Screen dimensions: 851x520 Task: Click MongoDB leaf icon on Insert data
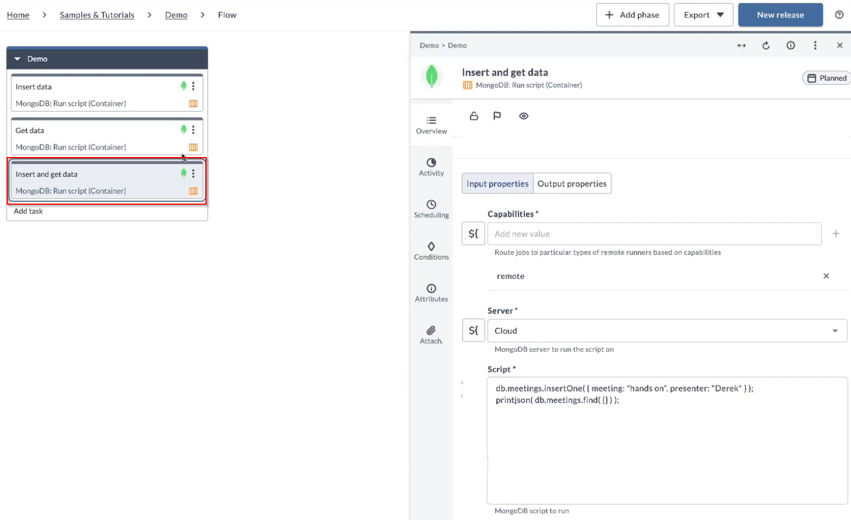pyautogui.click(x=183, y=86)
